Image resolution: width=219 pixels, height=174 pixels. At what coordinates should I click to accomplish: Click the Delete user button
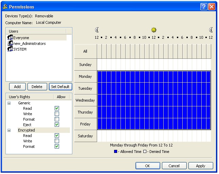pos(37,87)
